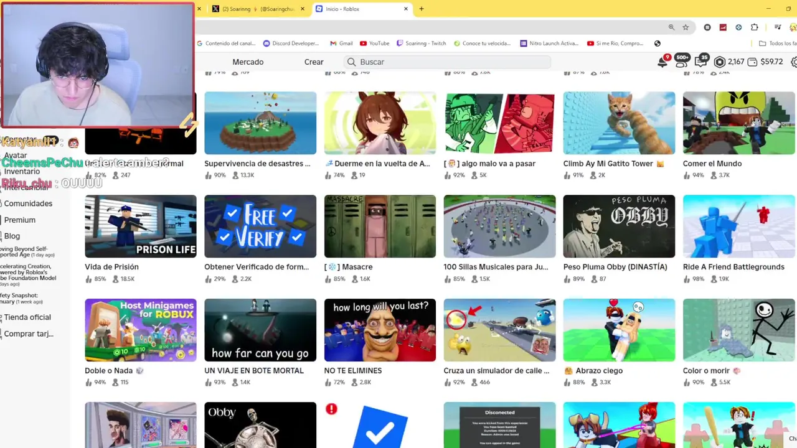Open the Premium sidebar icon
This screenshot has height=448, width=797.
pos(2,220)
